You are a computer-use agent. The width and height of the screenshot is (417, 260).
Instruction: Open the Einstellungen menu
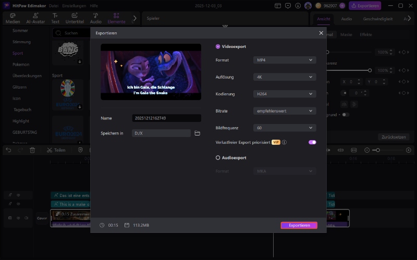(72, 5)
